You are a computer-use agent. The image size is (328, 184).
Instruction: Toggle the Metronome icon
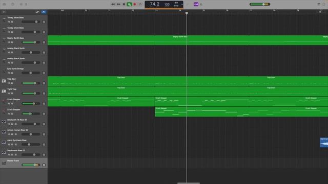coord(201,4)
